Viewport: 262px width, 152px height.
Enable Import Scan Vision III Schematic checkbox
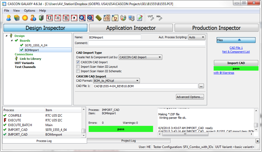[78, 71]
